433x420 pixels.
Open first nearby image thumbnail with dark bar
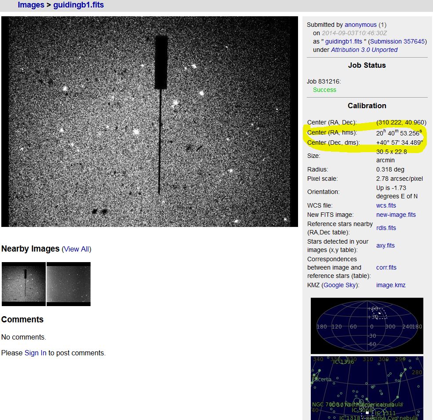tap(24, 284)
